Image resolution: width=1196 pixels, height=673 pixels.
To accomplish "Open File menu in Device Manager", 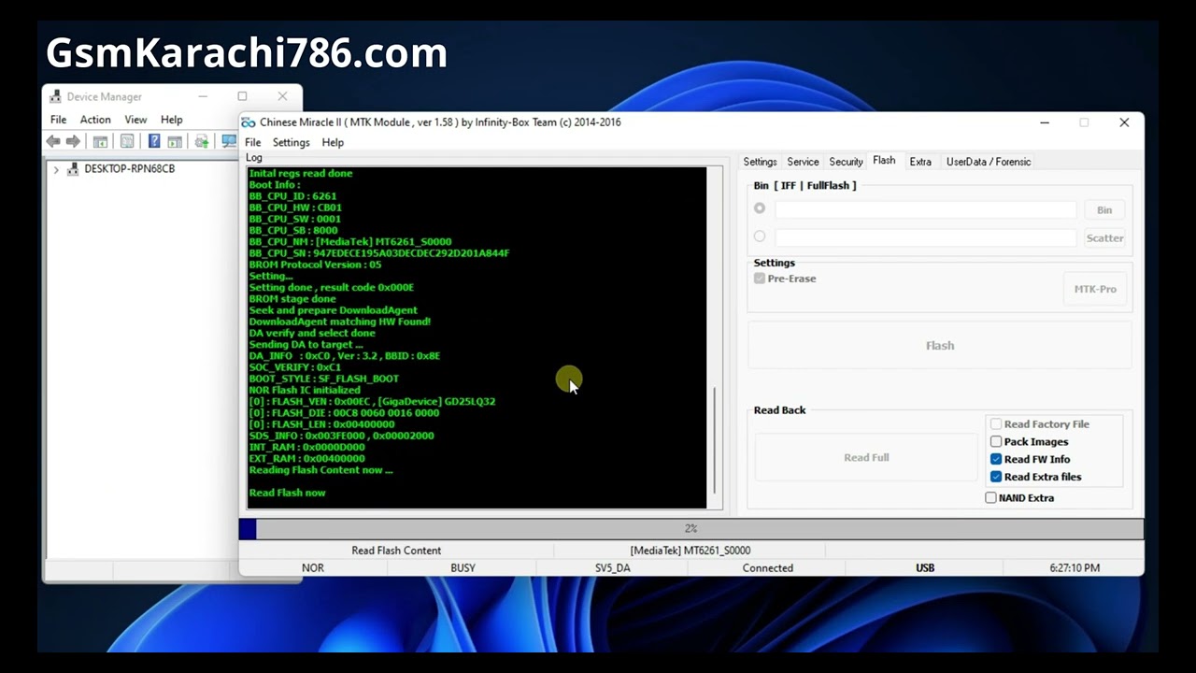I will pyautogui.click(x=58, y=120).
